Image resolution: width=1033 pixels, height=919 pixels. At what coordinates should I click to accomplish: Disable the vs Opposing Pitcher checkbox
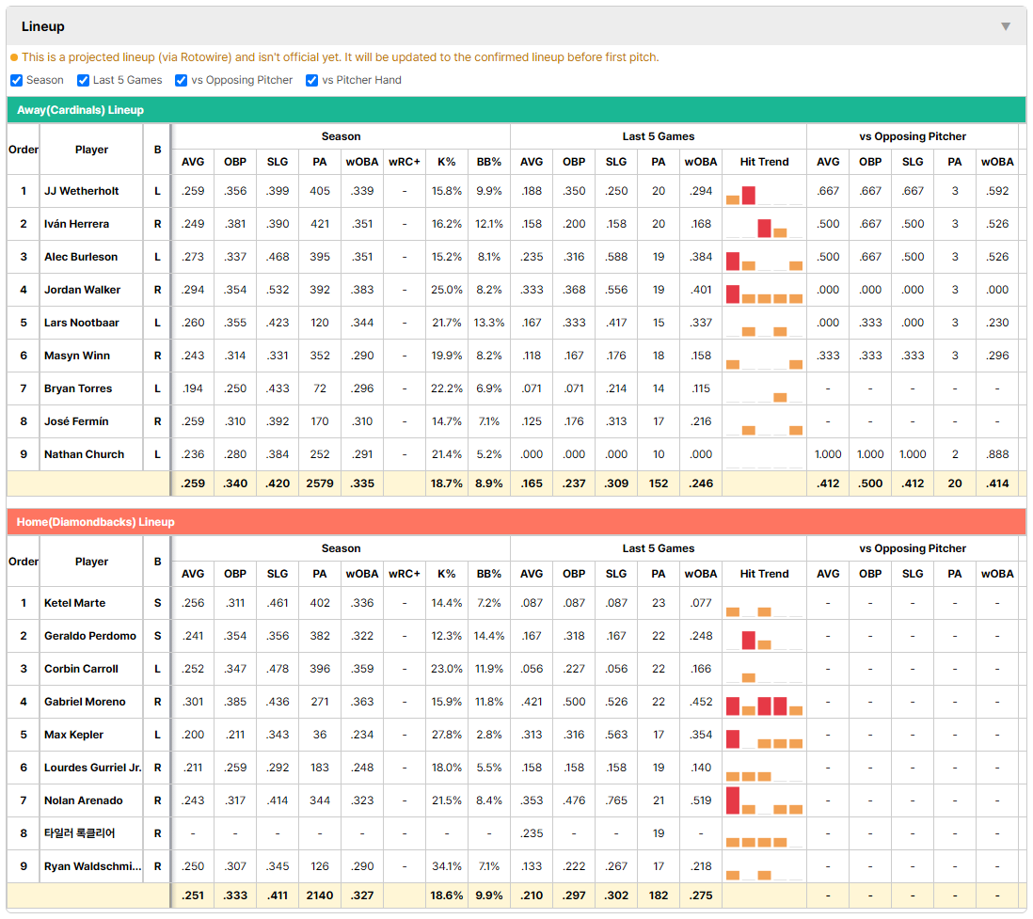tap(181, 80)
